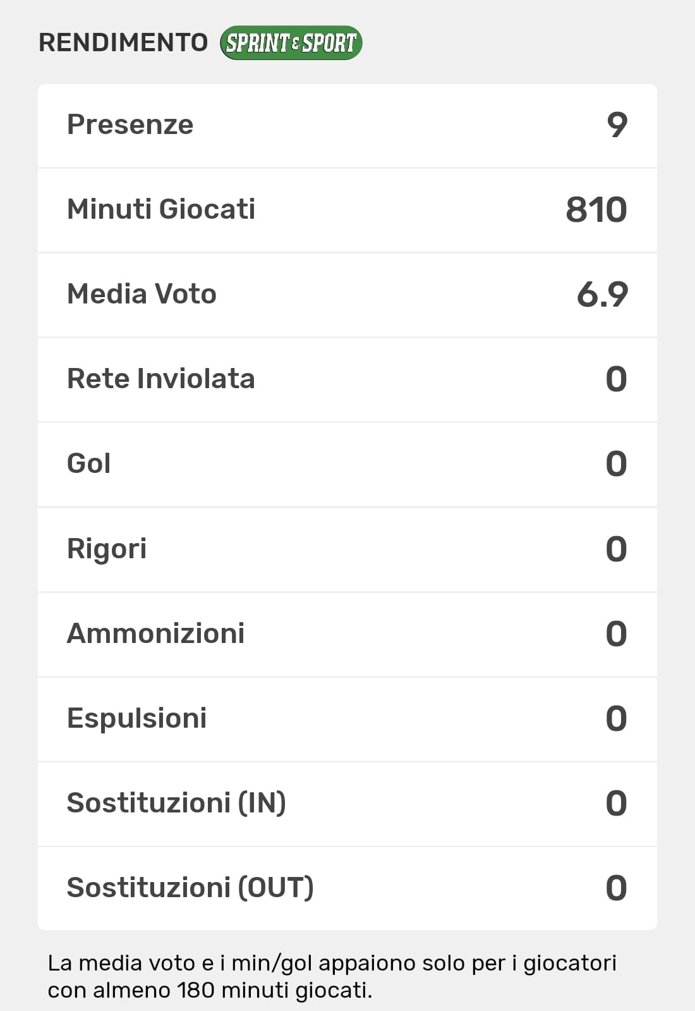Select the Gol row label

pyautogui.click(x=88, y=463)
